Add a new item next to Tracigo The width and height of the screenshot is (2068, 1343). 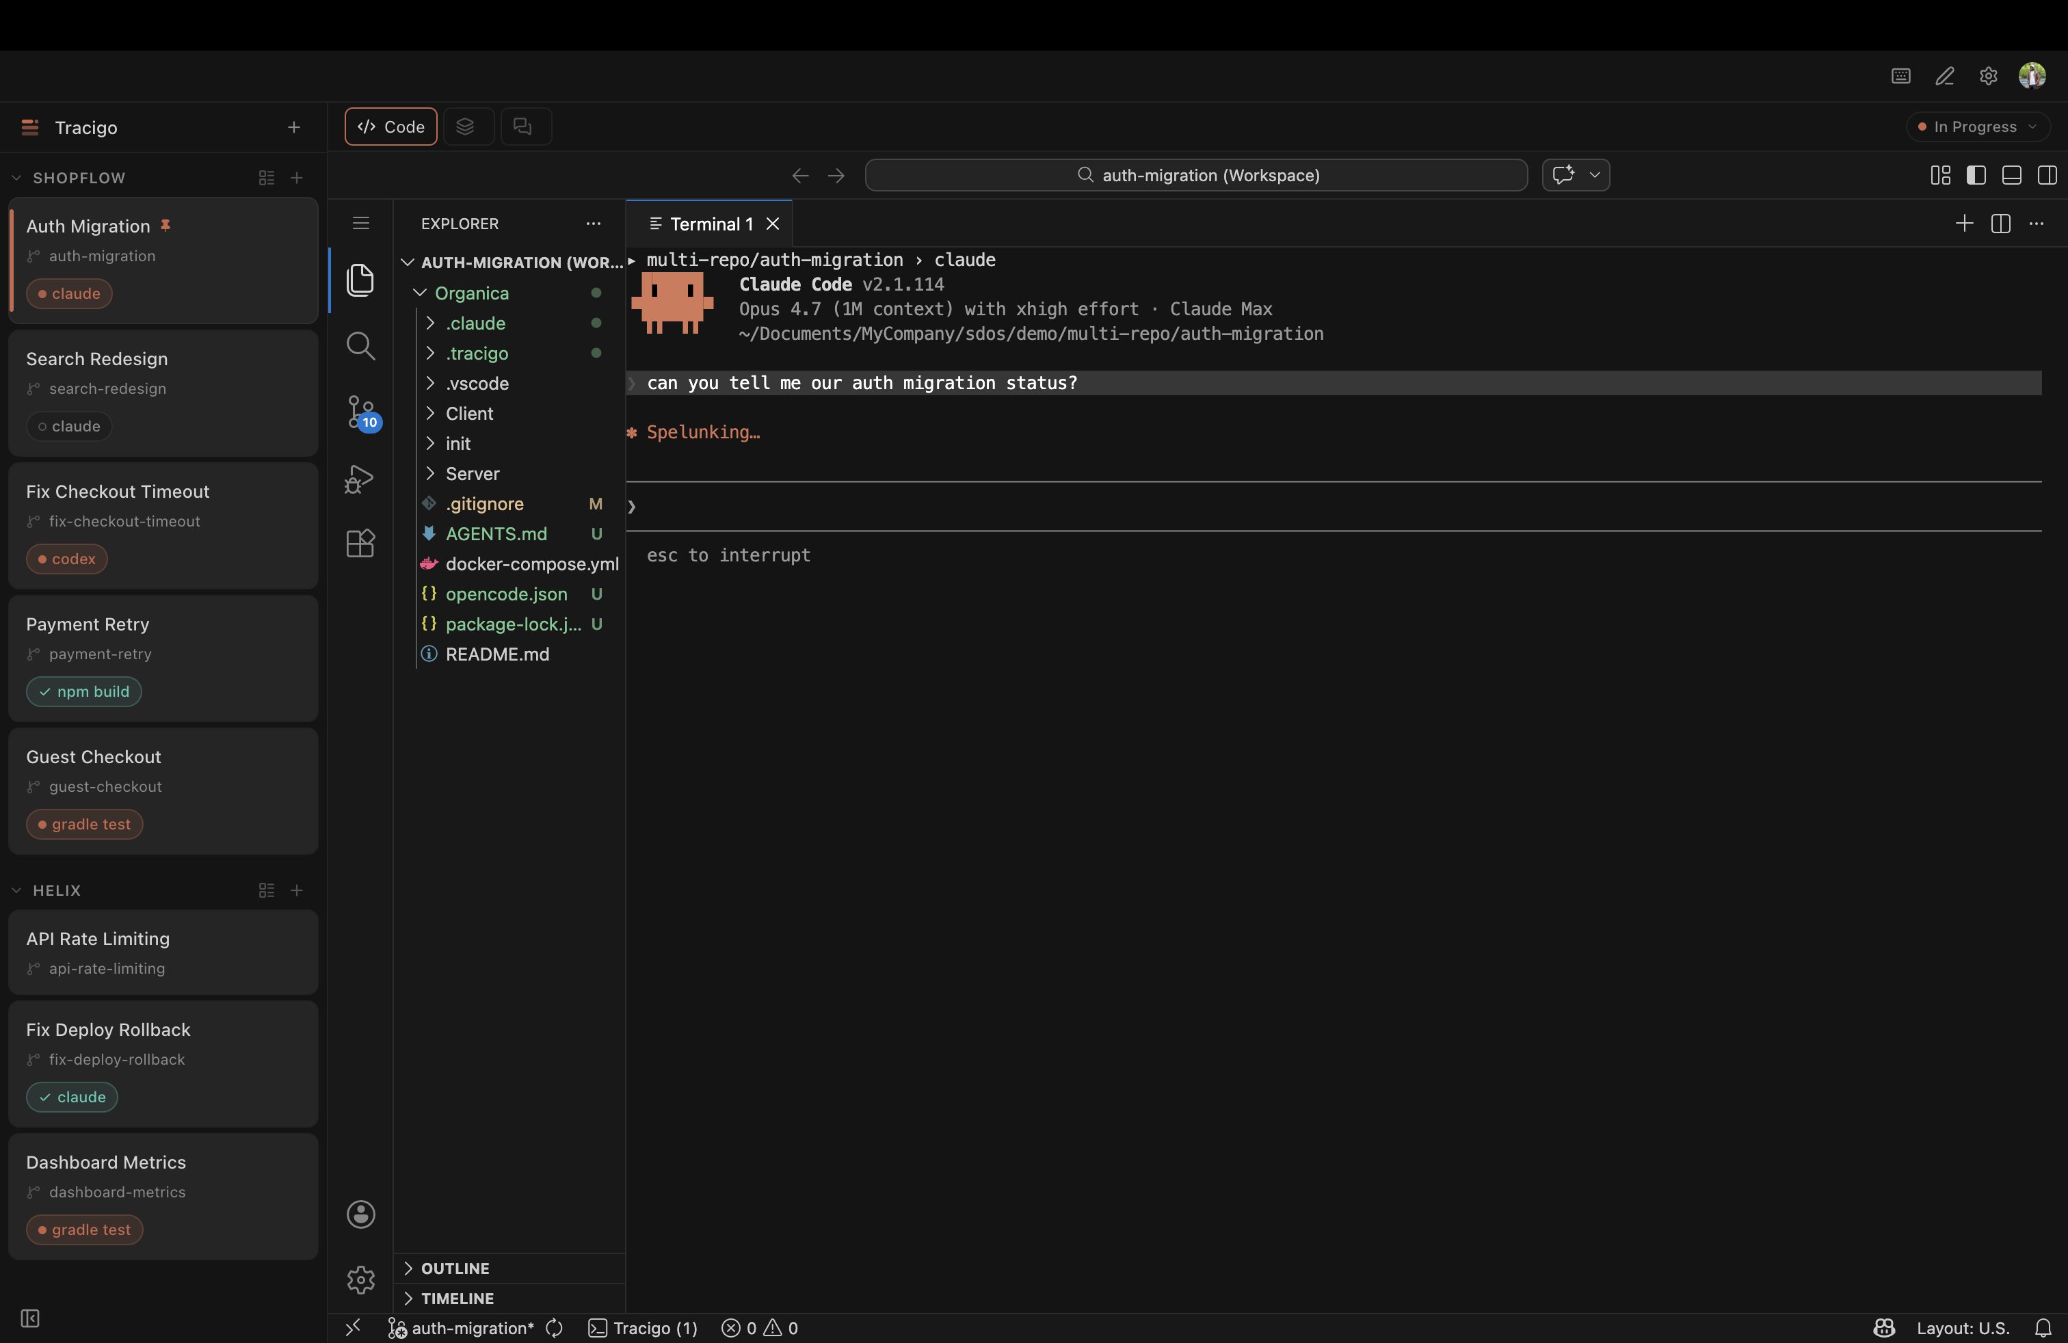tap(293, 128)
